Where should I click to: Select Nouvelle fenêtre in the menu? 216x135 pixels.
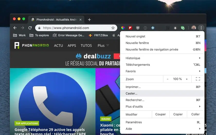coord(162,43)
